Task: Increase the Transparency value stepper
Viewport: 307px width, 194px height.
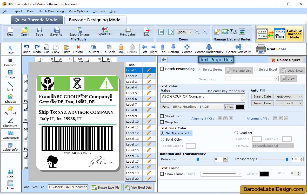Action: point(302,158)
